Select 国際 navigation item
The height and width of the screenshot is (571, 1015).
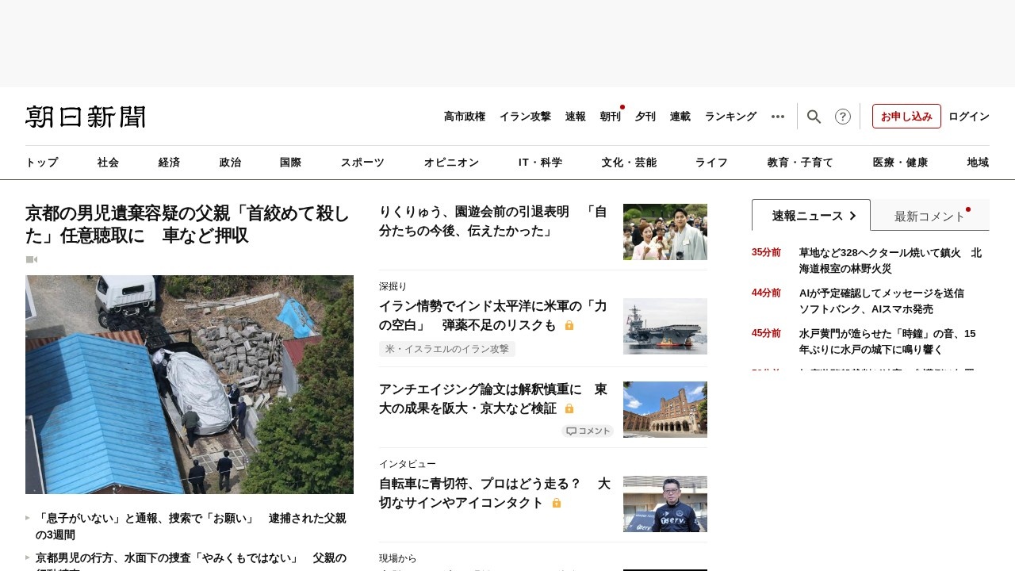click(290, 163)
